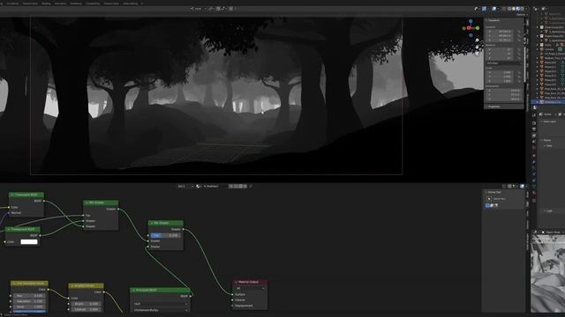Click the red X axis on navigation gizmo
Viewport: 565px width, 317px height.
pyautogui.click(x=469, y=28)
